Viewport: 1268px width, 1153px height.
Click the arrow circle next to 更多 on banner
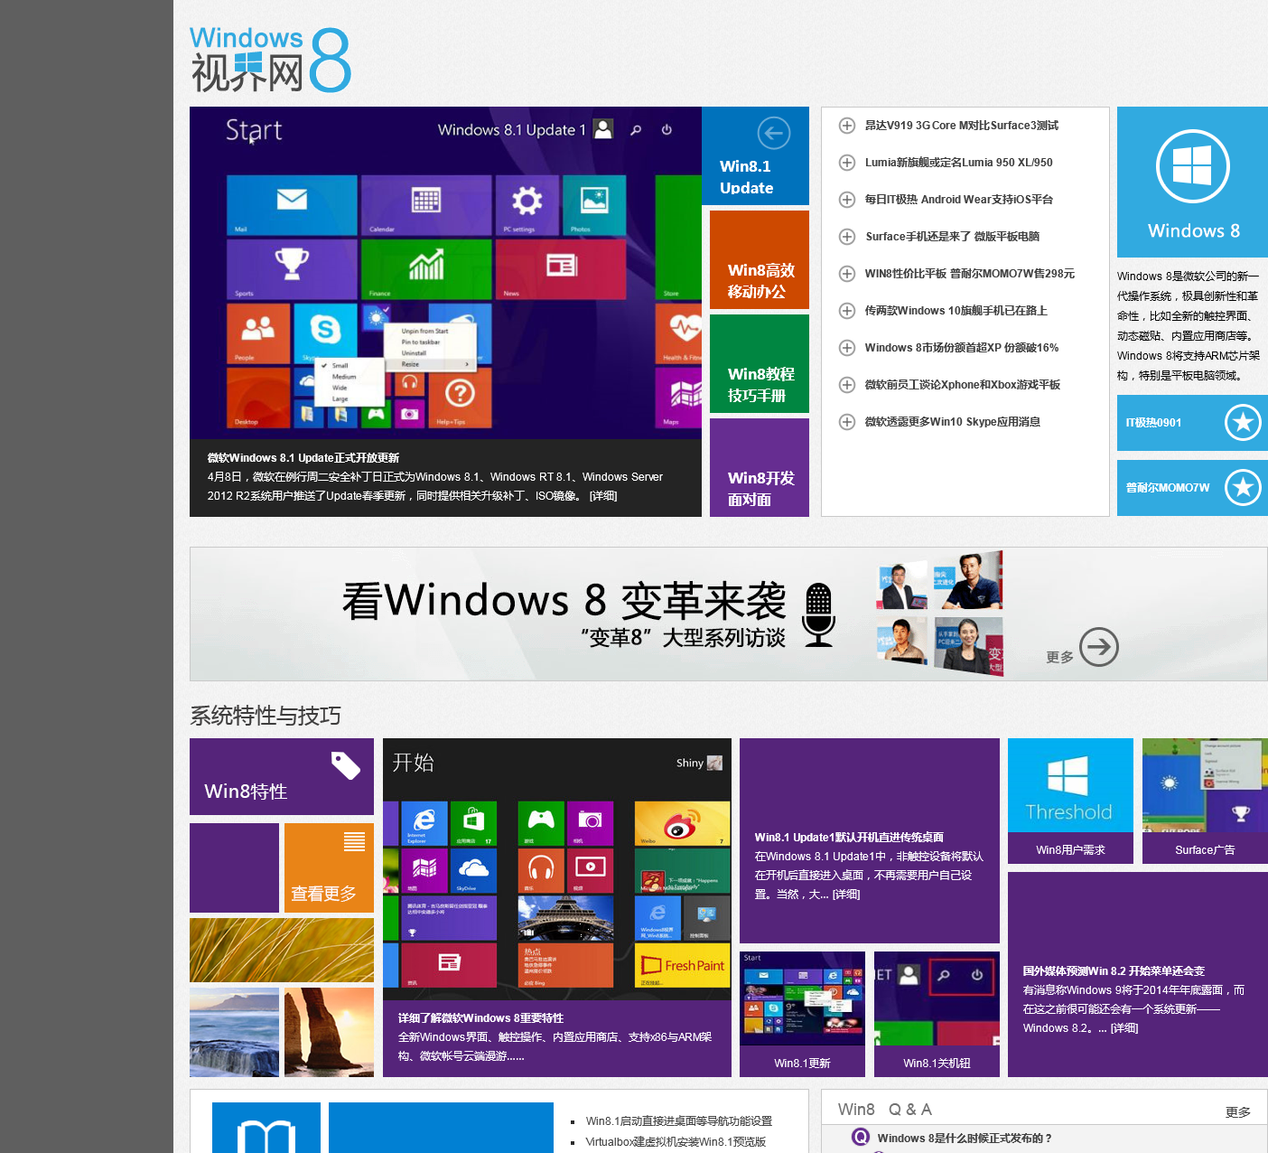[x=1099, y=647]
